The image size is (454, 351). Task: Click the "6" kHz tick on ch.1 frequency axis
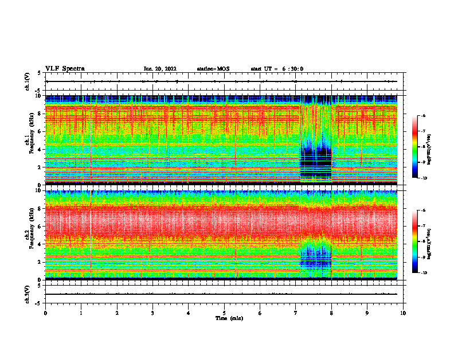(x=40, y=131)
